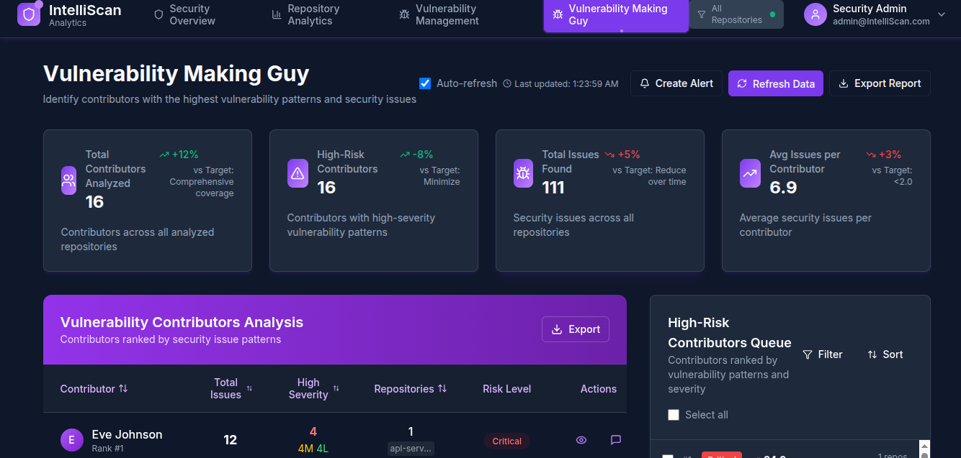The width and height of the screenshot is (961, 458).
Task: Click Eve Johnson's avatar circle
Action: coord(72,440)
